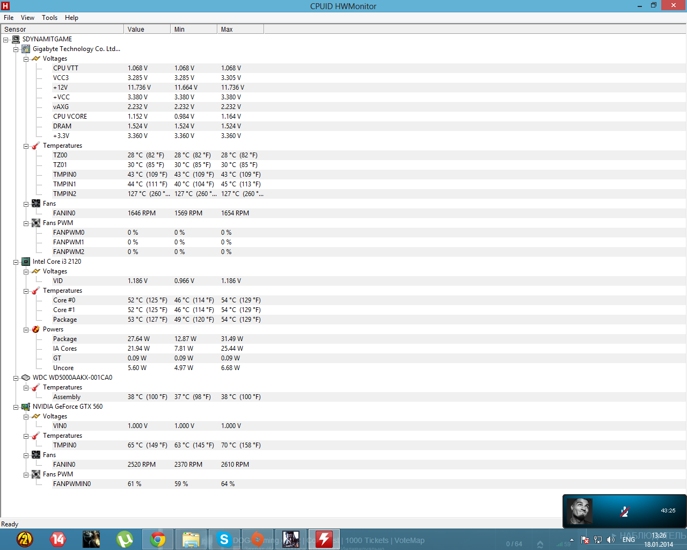Collapse Fans PWM group under Gigabyte Technology

[x=26, y=223]
